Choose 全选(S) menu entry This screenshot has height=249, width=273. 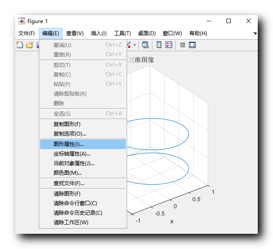pos(83,114)
